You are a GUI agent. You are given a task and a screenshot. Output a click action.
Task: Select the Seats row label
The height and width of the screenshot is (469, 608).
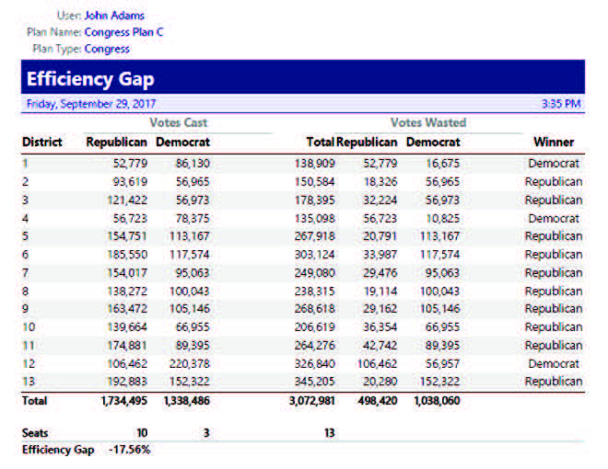(x=35, y=432)
